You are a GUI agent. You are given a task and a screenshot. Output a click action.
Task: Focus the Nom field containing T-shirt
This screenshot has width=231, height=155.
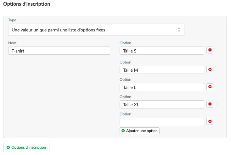tap(59, 51)
